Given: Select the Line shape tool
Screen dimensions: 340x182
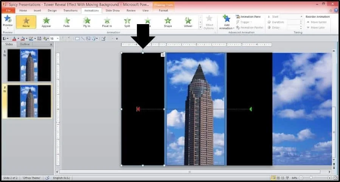Looking at the screenshot, I should click(x=82, y=38).
